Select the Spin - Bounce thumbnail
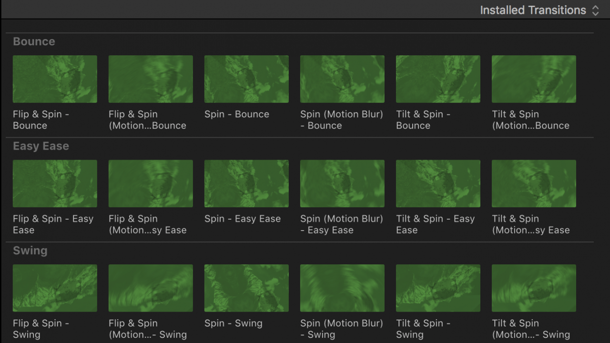This screenshot has height=343, width=610. click(x=246, y=79)
